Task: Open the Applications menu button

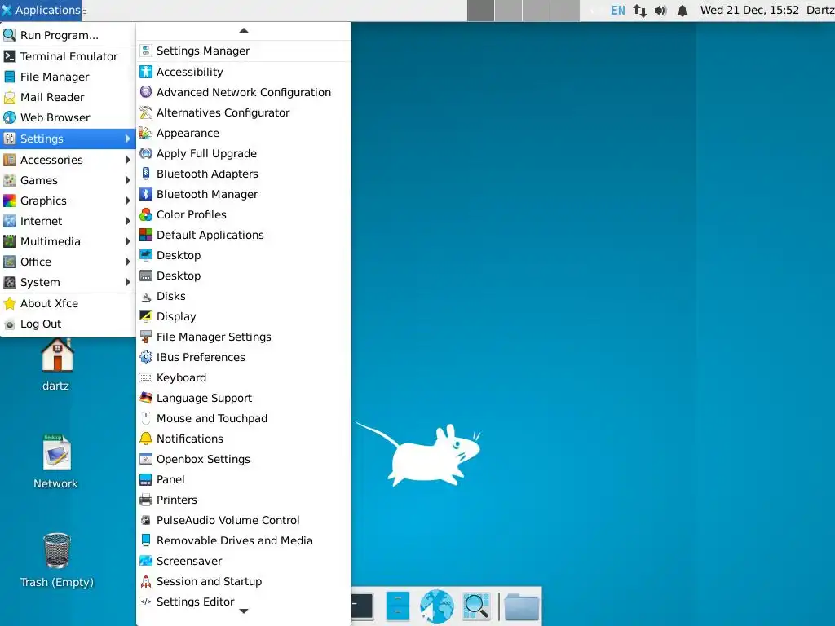Action: [x=41, y=10]
